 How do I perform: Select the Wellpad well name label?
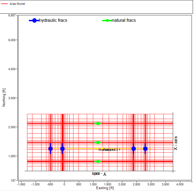pos(109,150)
